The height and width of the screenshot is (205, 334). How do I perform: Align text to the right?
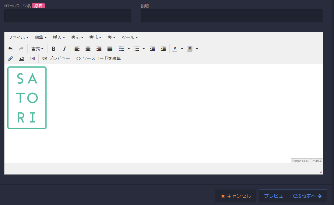(99, 49)
